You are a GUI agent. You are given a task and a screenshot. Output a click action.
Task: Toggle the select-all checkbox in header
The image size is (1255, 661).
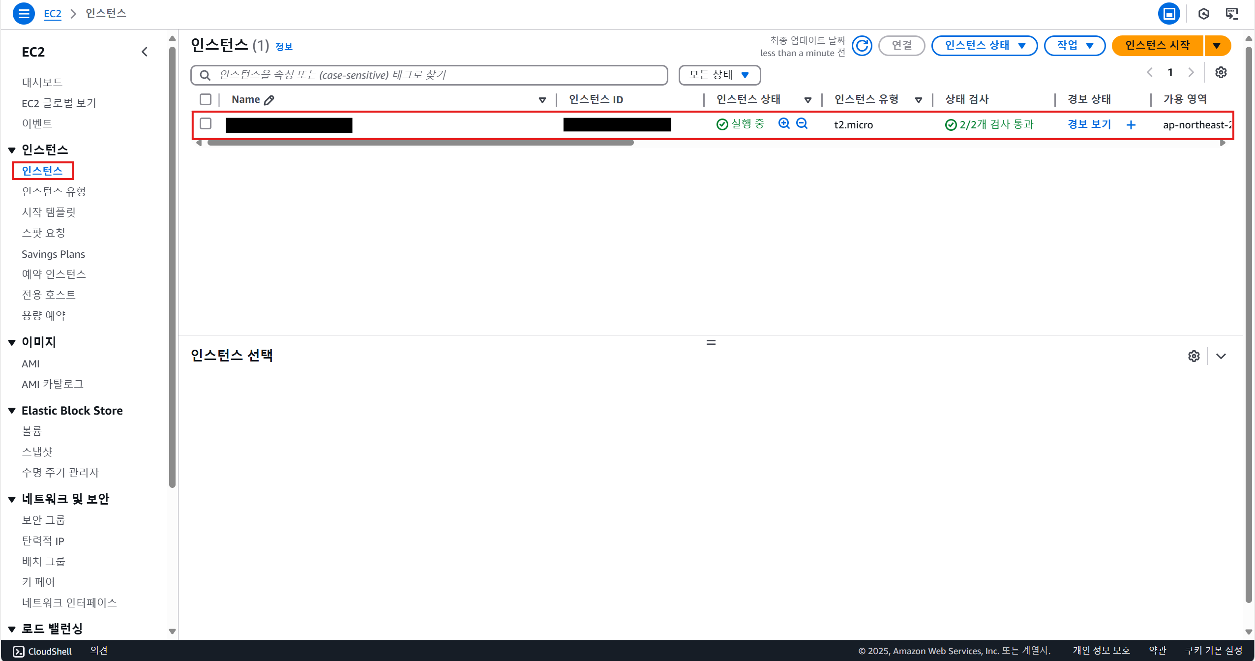click(206, 99)
